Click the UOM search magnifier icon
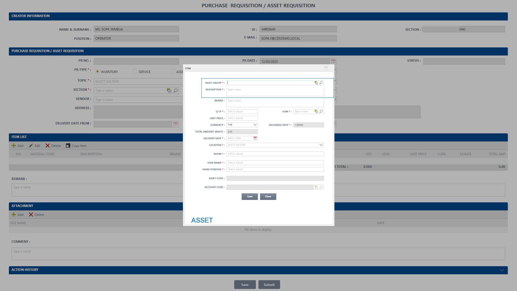Viewport: 517px width, 291px height. pos(321,112)
